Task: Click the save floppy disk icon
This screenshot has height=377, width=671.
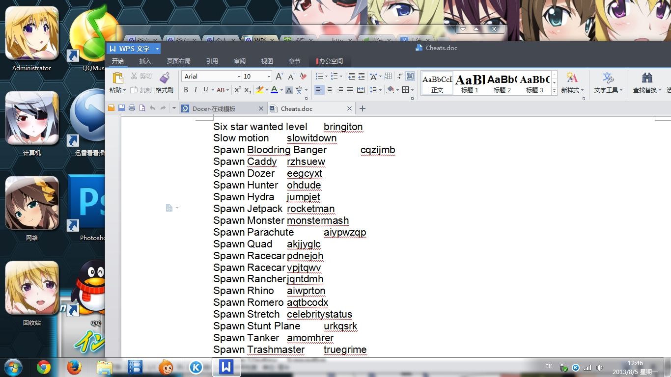Action: (121, 108)
